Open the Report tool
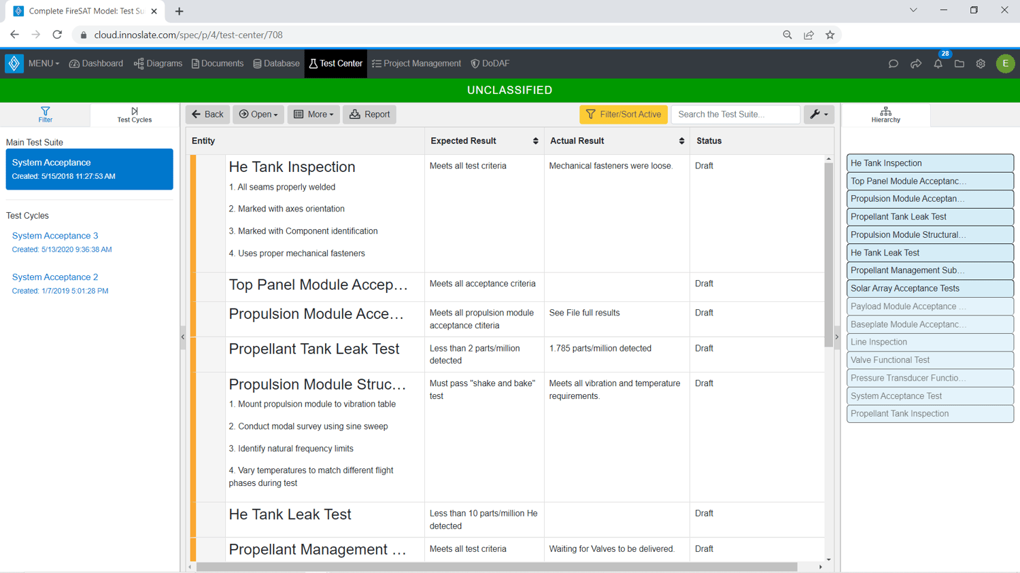 369,114
